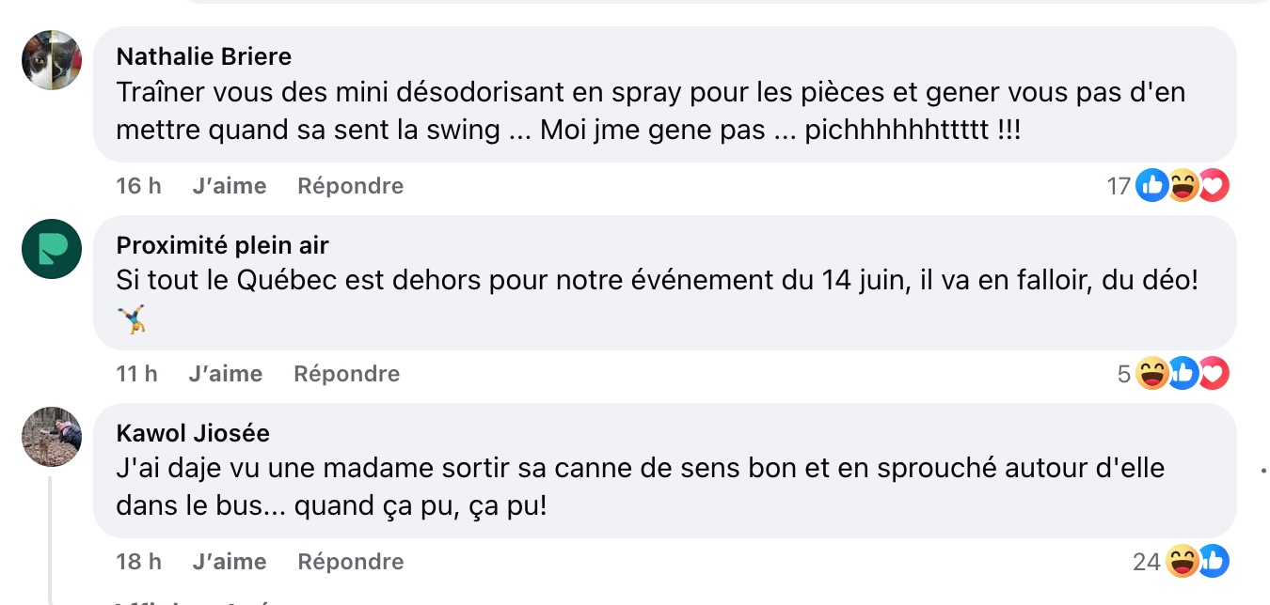Image resolution: width=1270 pixels, height=605 pixels.
Task: Click the laughing reaction on Nathalie's comment
Action: pos(1183,186)
